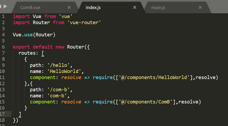Click the 'routes:' key
The image size is (228, 126).
[28, 53]
